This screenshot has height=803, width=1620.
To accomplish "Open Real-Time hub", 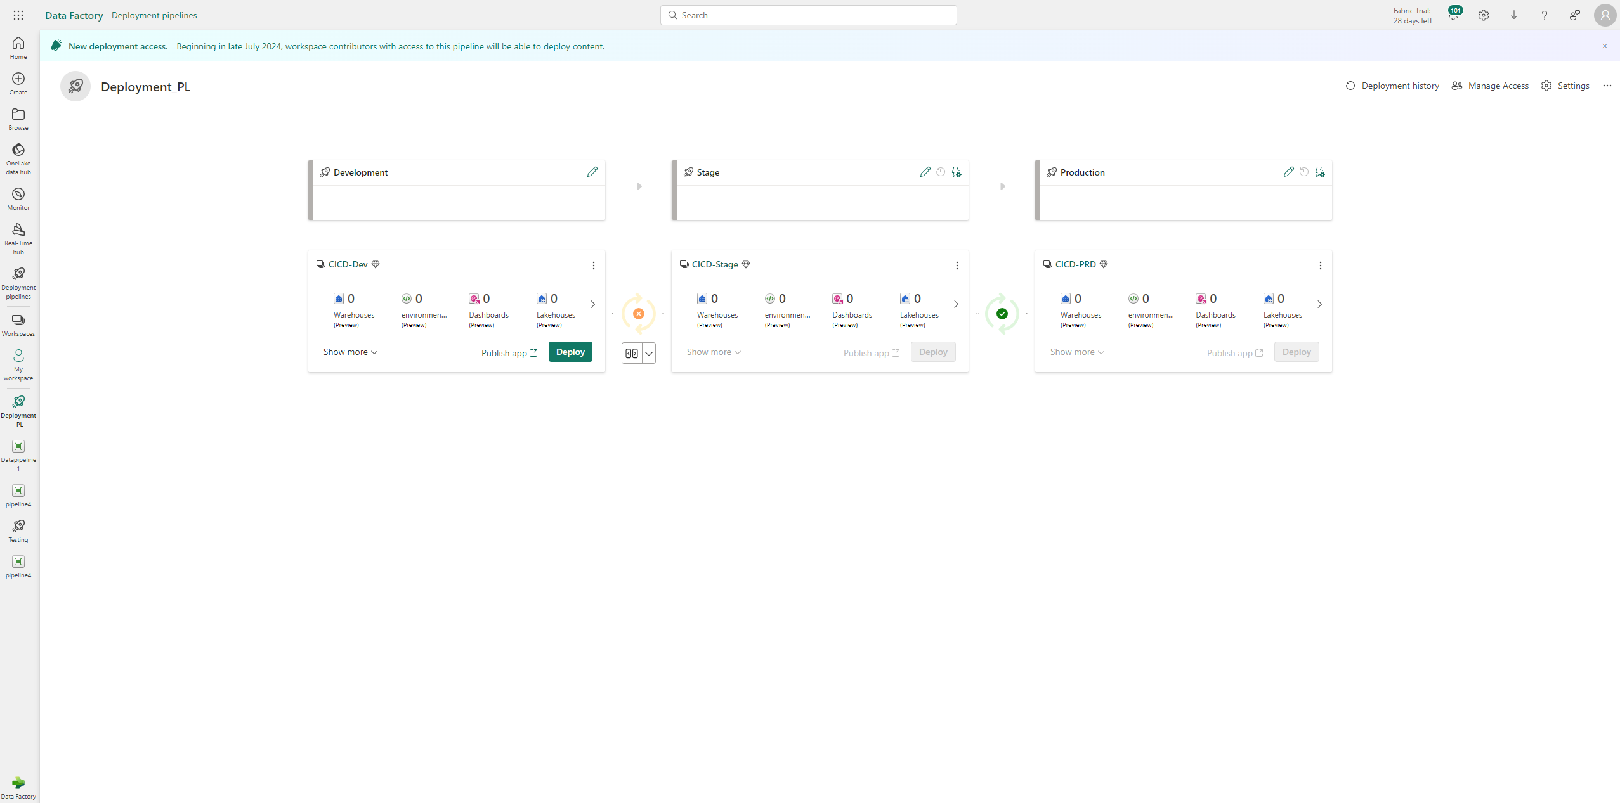I will [x=18, y=239].
